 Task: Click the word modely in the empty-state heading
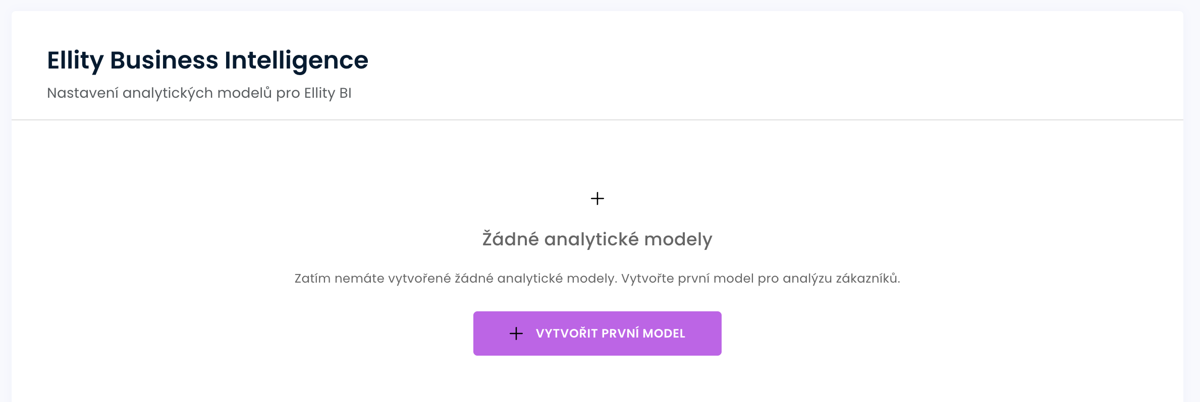point(678,239)
